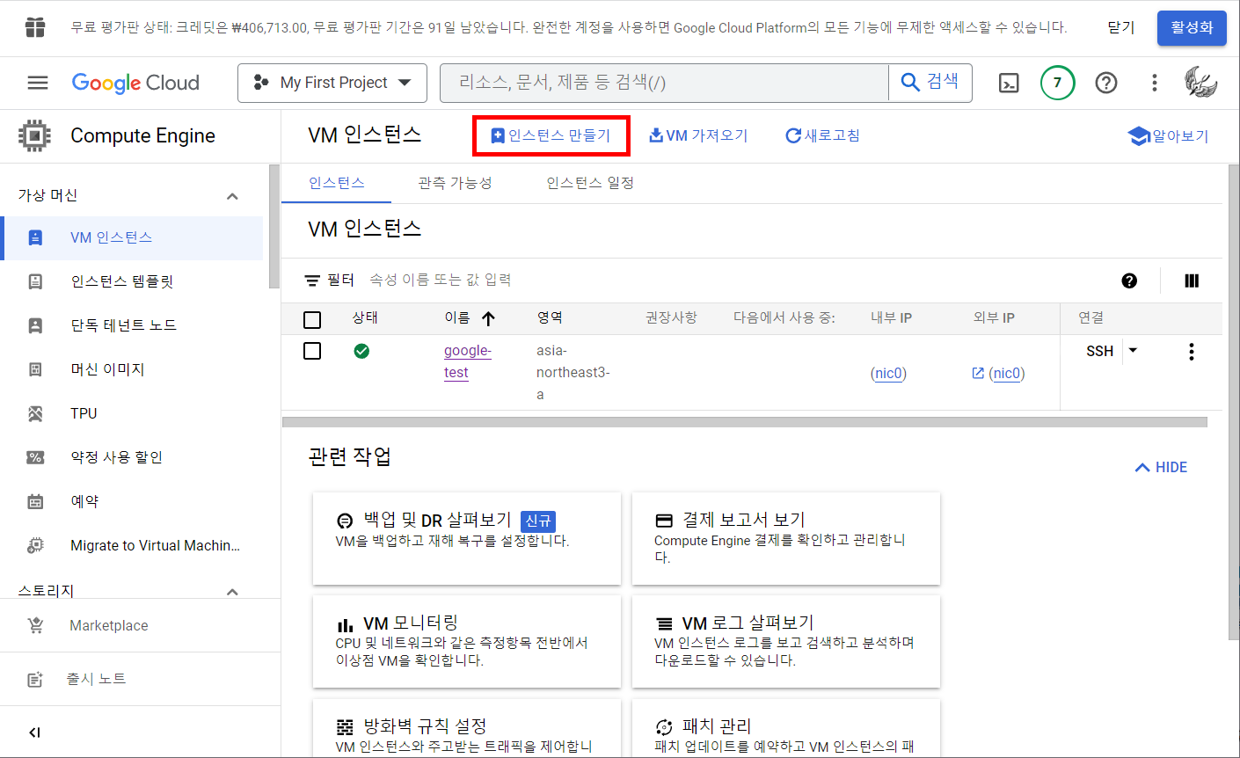Open the VM 모니터링 card
The width and height of the screenshot is (1240, 758).
click(x=467, y=642)
